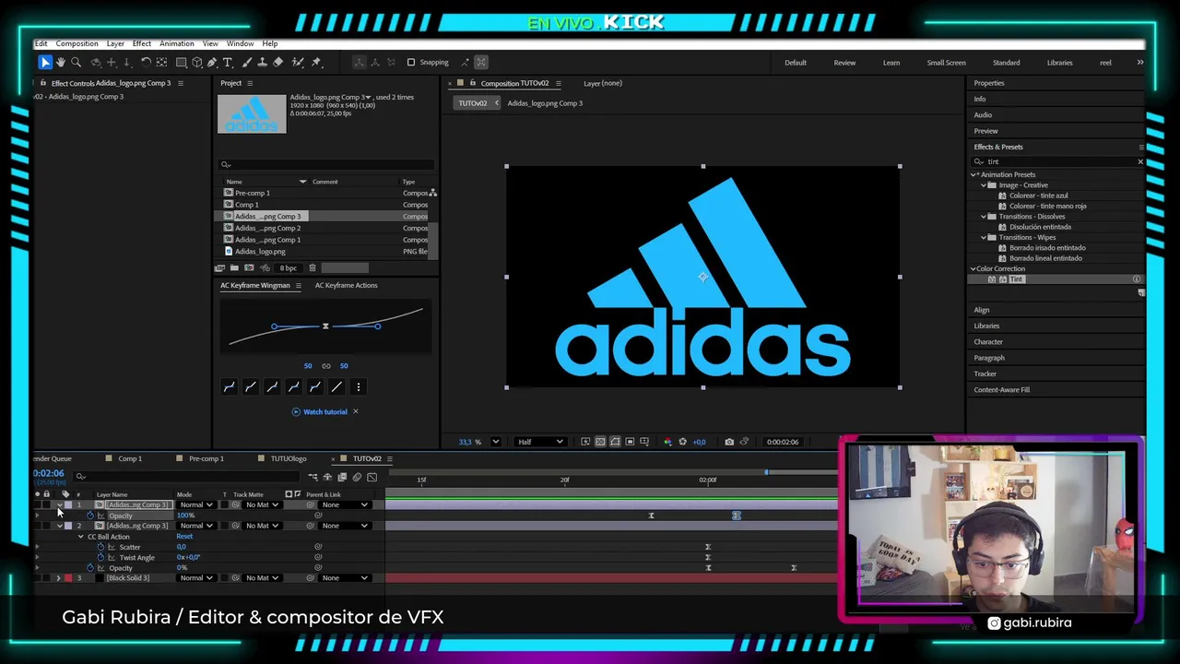Screen dimensions: 1180x664
Task: Select the Selection arrow tool
Action: point(44,62)
